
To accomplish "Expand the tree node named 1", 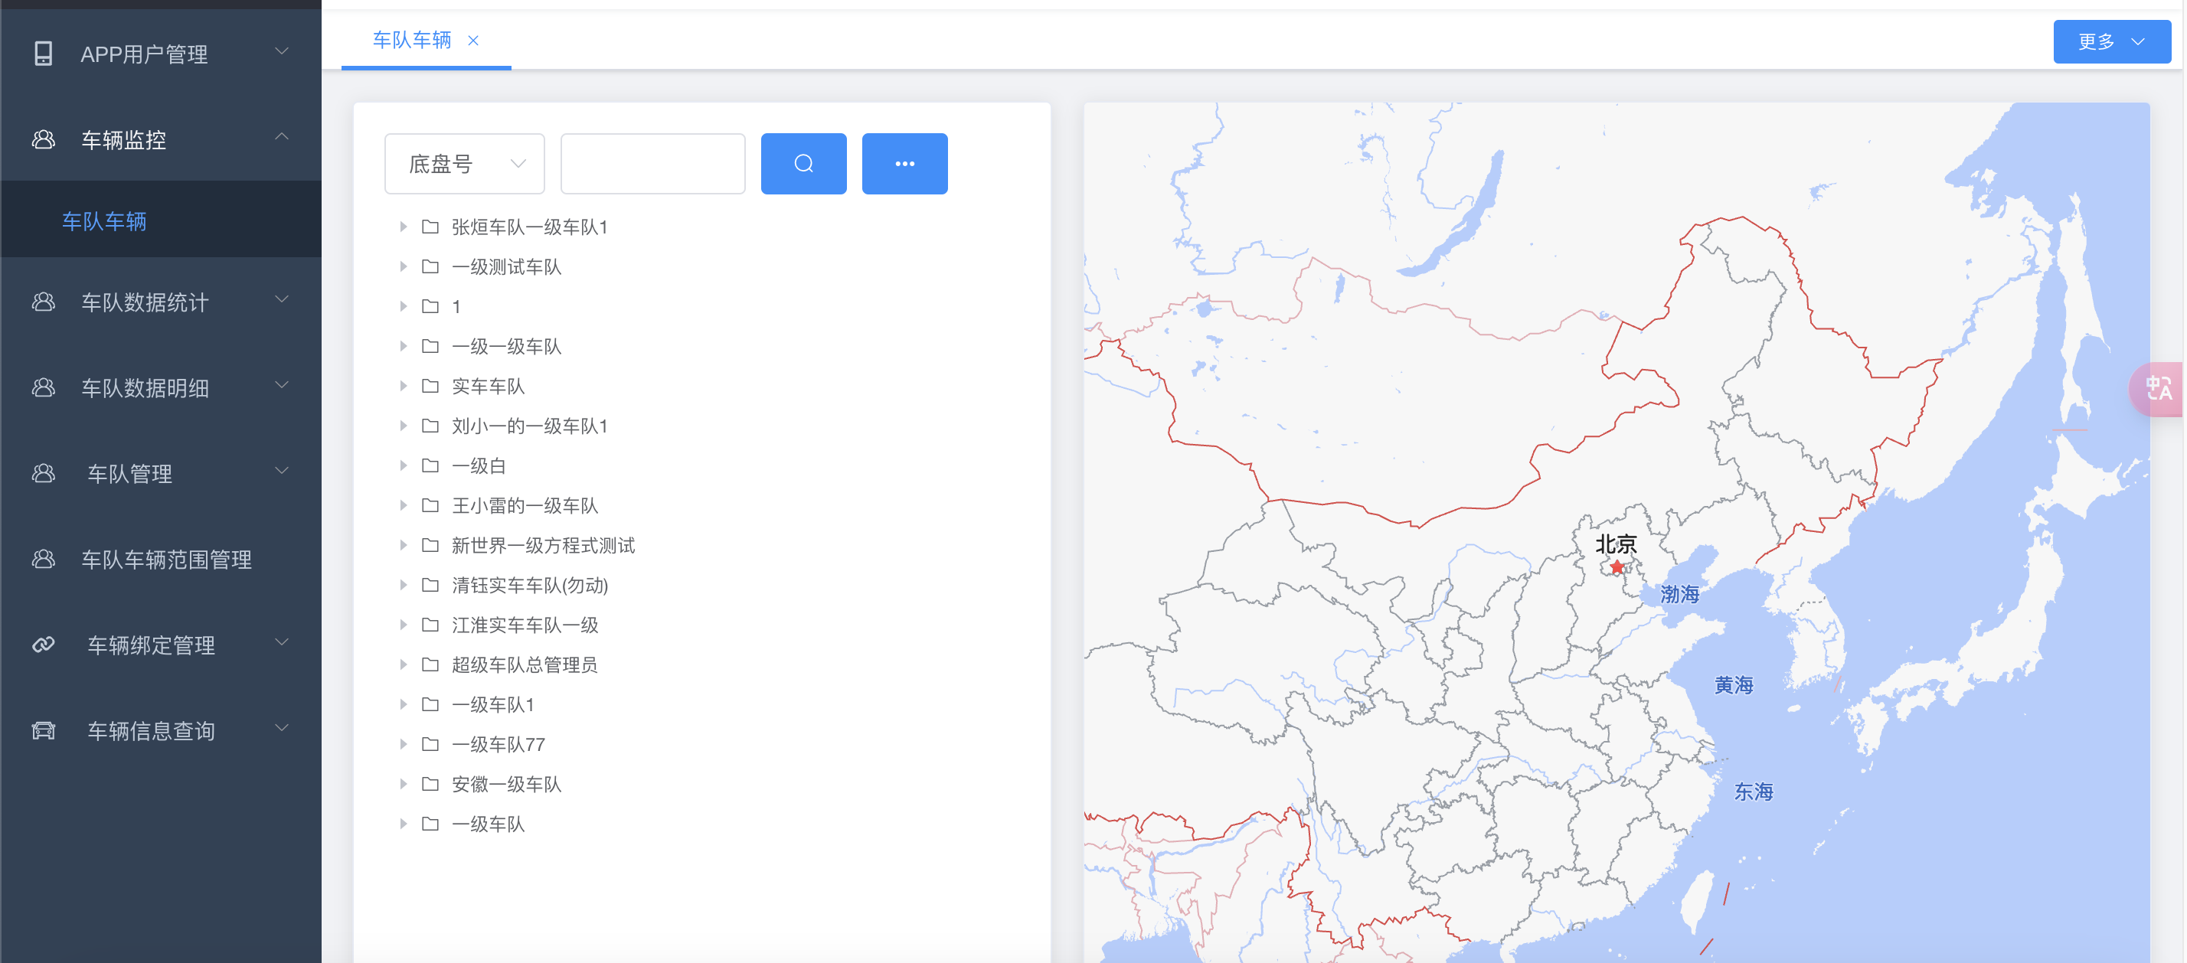I will tap(404, 306).
